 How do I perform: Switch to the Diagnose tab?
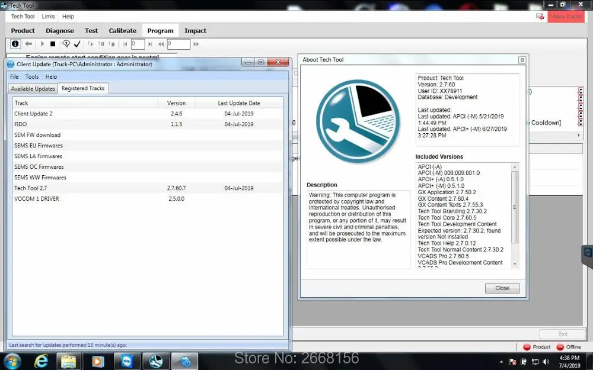(x=60, y=31)
